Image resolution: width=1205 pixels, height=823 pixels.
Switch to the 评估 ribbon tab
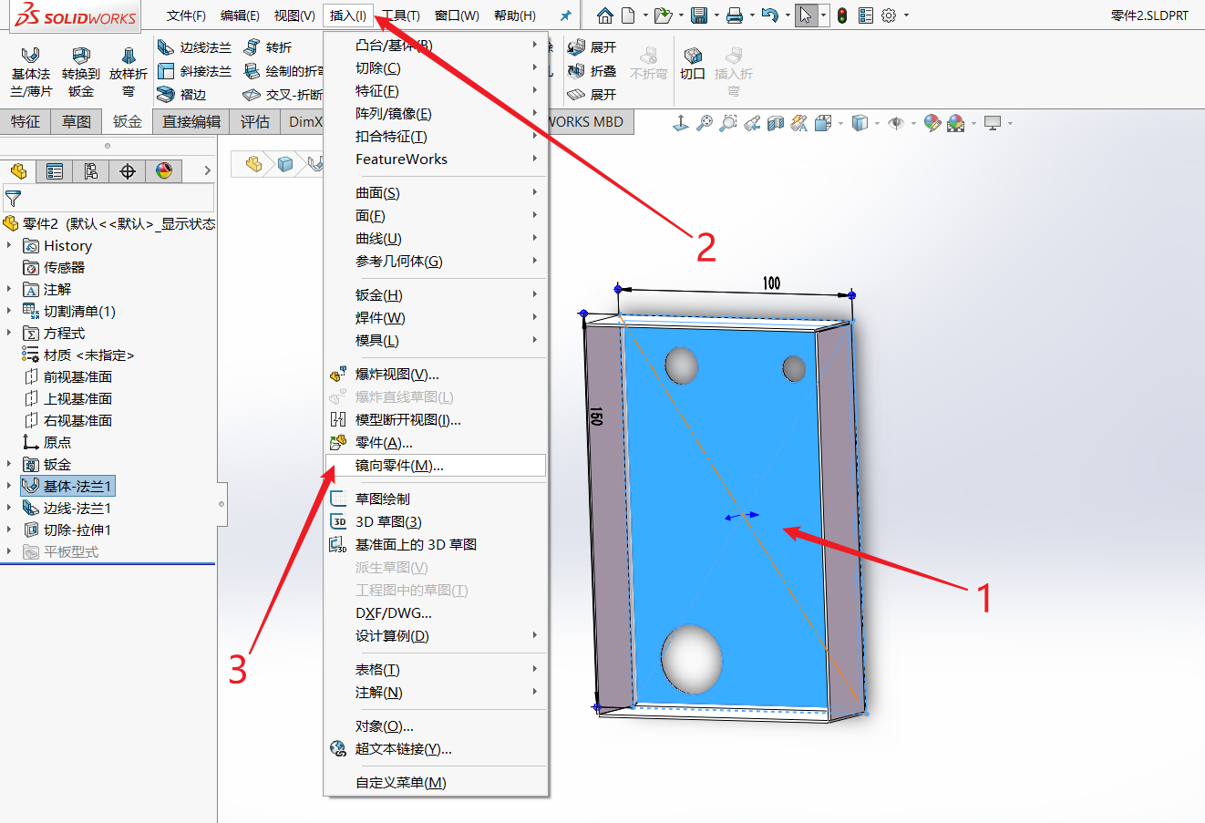point(255,122)
